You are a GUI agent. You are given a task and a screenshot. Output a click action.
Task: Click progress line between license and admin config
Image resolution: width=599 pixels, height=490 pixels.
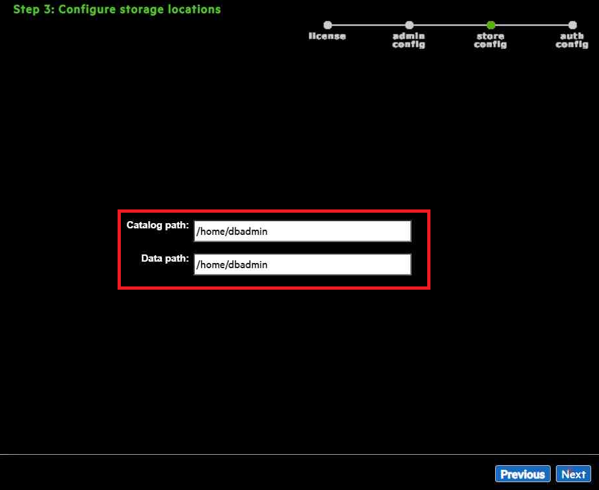(368, 25)
